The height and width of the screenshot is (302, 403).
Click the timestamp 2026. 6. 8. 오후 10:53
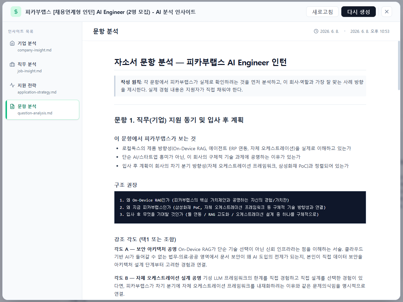point(370,31)
